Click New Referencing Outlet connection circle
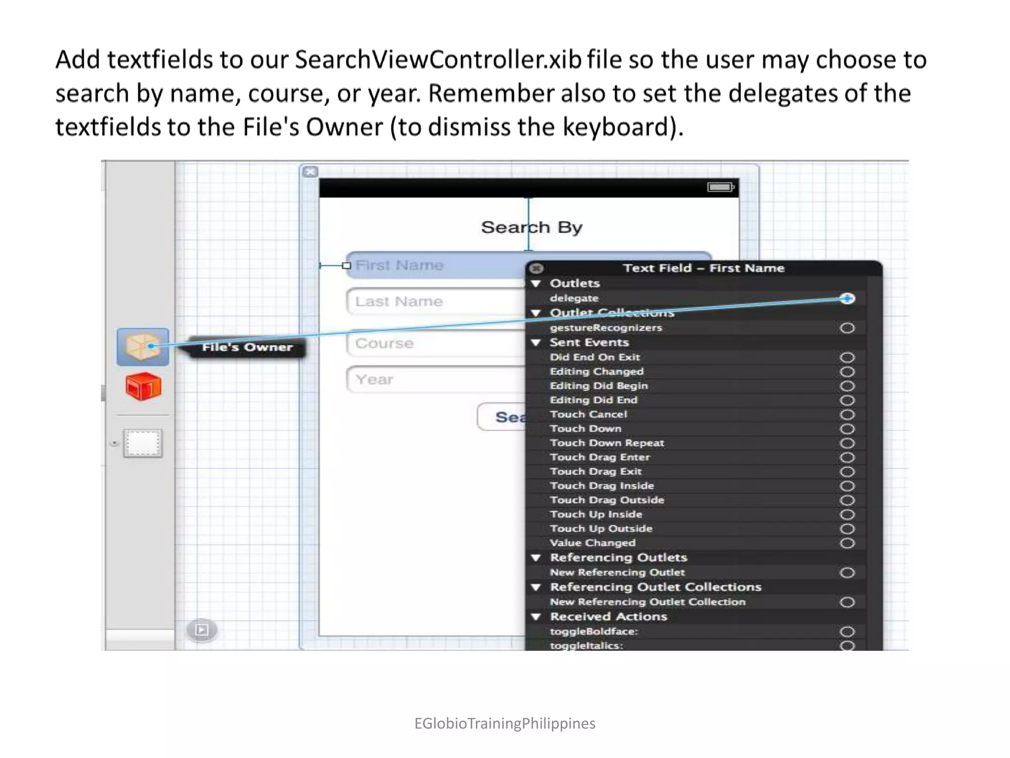The height and width of the screenshot is (758, 1010). [847, 572]
